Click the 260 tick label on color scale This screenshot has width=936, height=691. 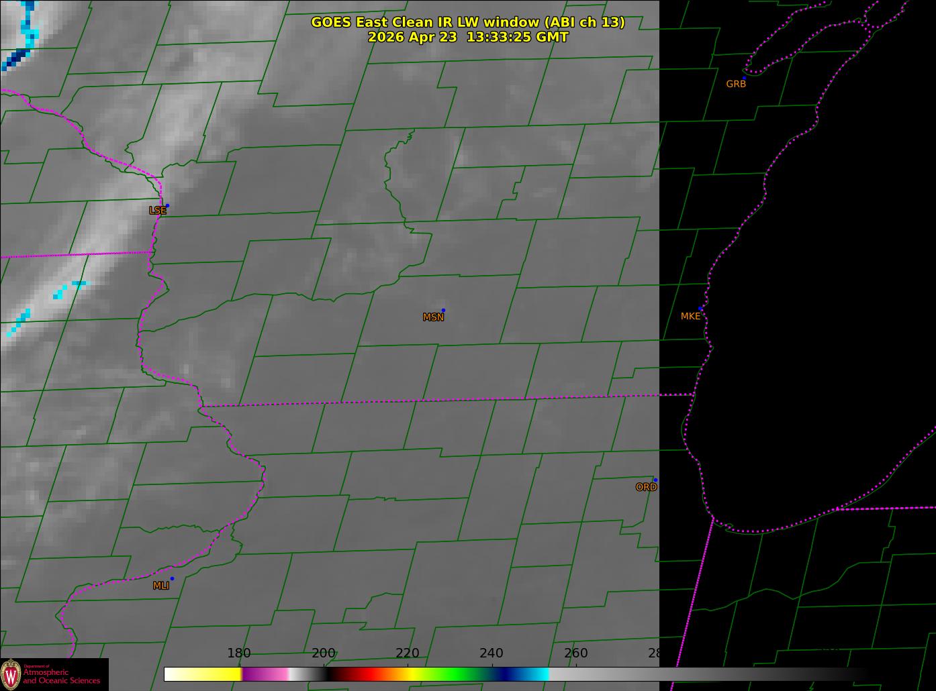(x=575, y=653)
